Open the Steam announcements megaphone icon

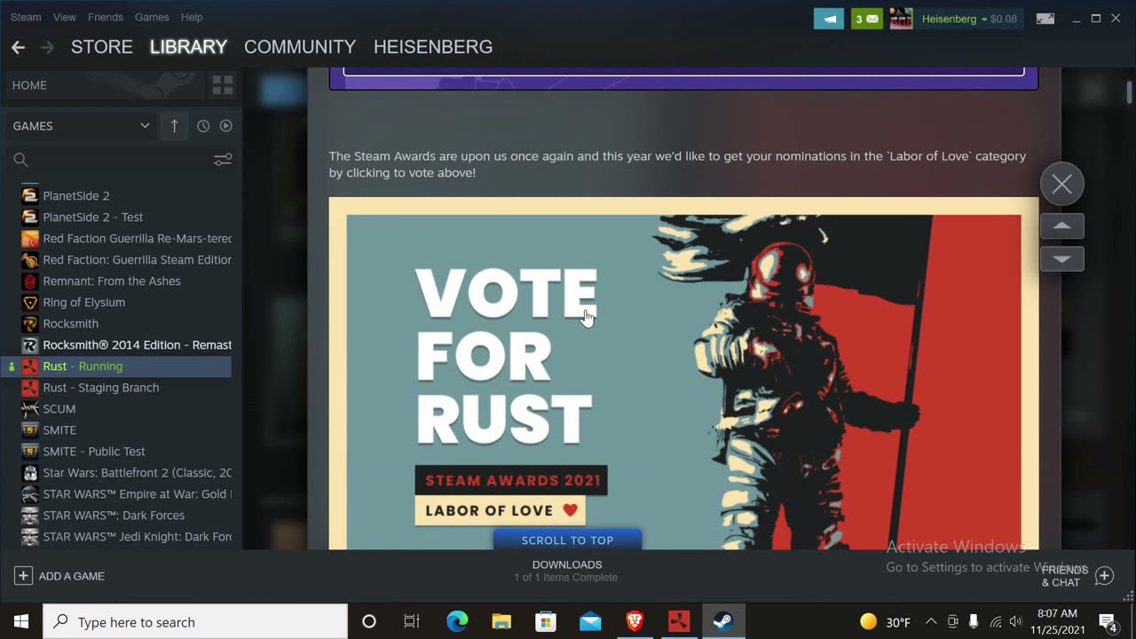coord(828,19)
